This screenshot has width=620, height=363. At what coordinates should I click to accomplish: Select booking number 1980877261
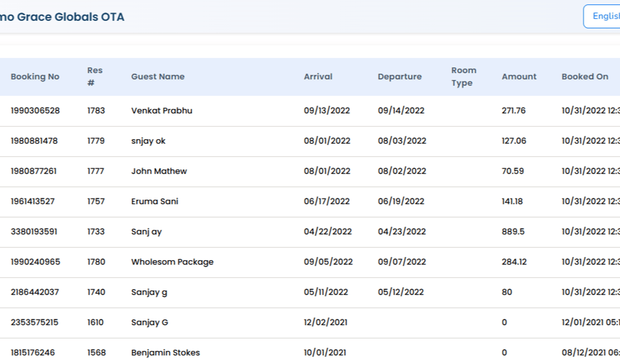(34, 171)
